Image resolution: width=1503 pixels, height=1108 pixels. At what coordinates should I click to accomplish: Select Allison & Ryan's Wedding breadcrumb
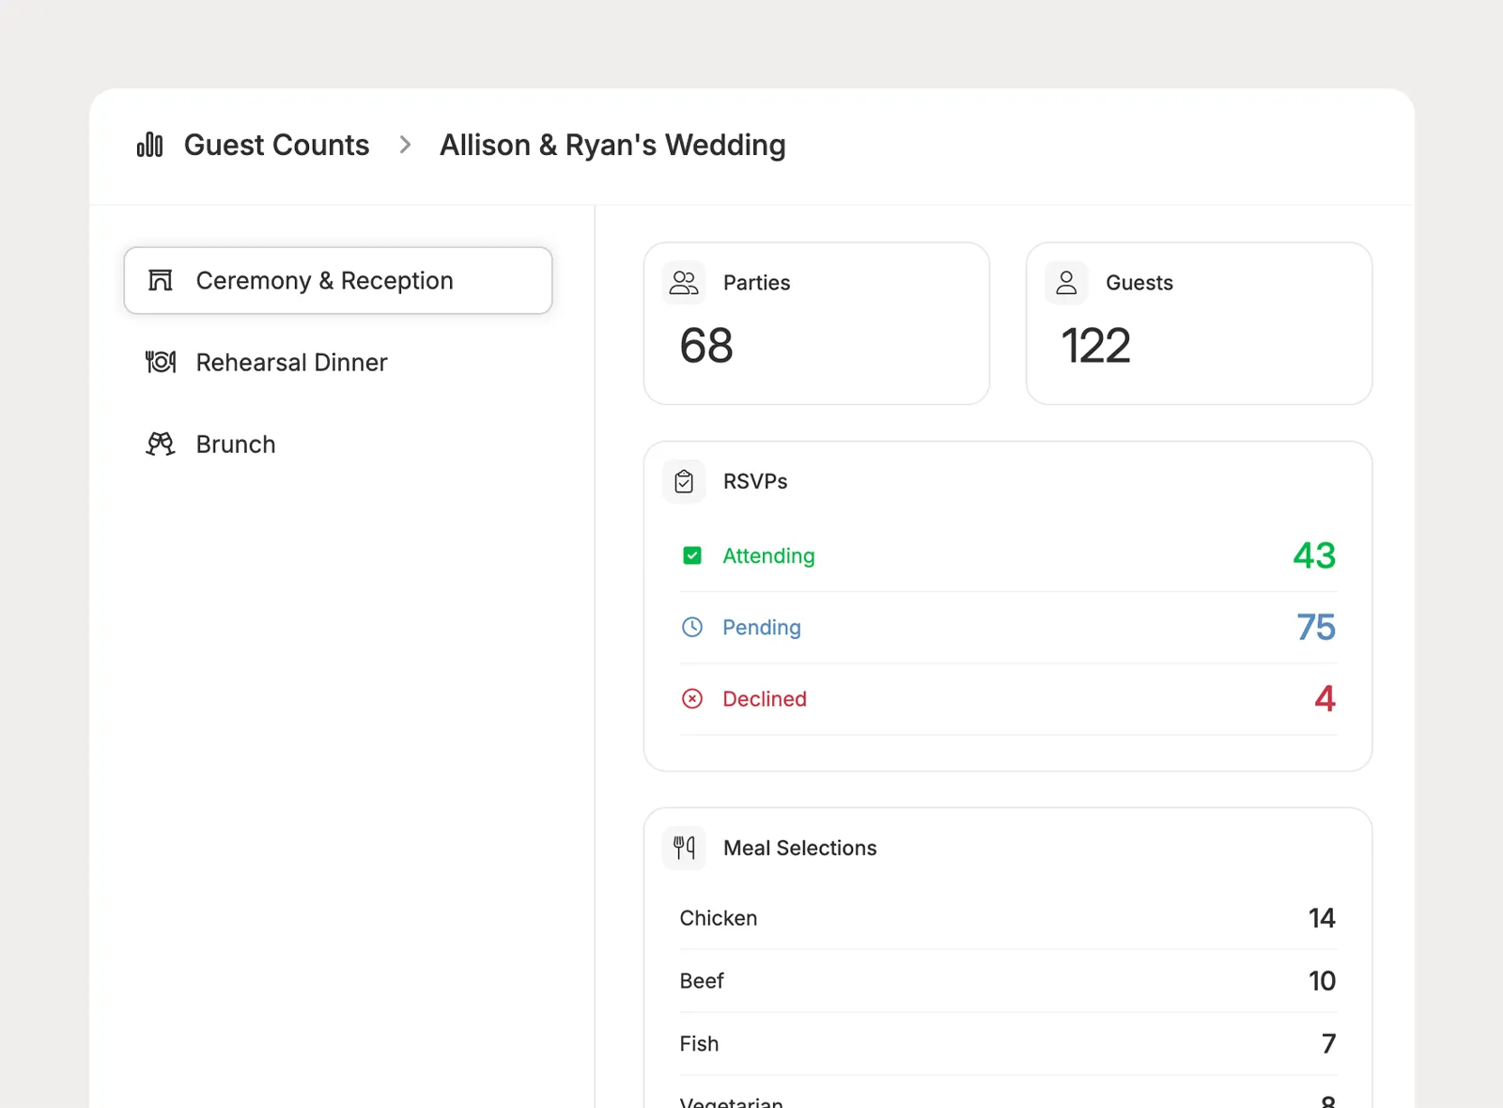coord(612,145)
